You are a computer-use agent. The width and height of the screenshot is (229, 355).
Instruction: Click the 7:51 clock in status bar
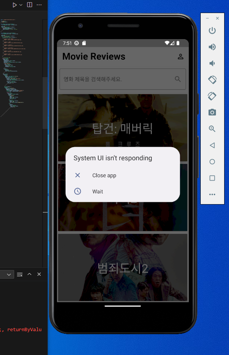[x=67, y=43]
